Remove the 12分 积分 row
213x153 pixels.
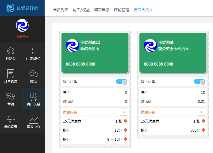pyautogui.click(x=125, y=130)
